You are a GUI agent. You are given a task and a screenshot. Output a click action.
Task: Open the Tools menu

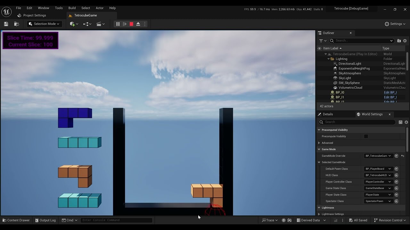tap(59, 8)
